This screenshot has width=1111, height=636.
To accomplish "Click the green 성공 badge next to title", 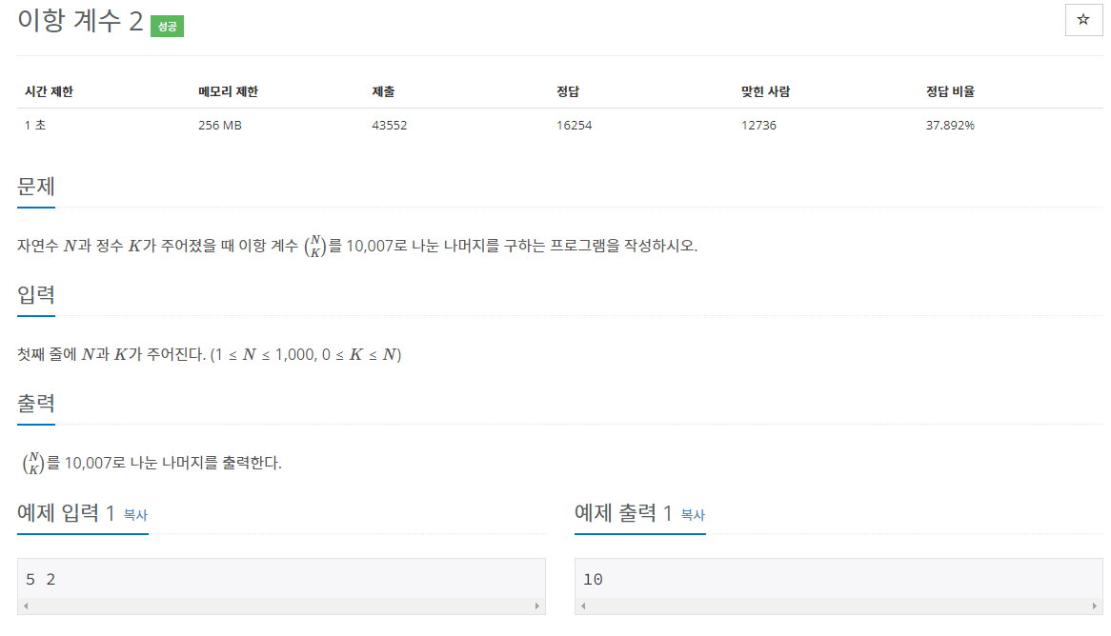I will coord(169,26).
